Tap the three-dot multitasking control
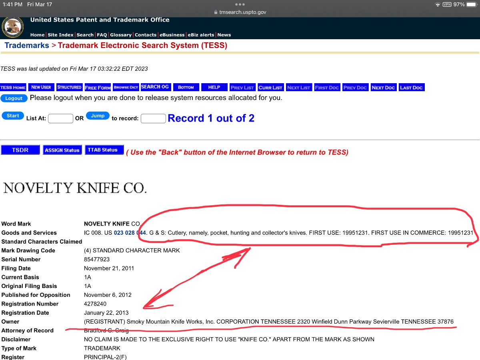Viewport: 480px width, 360px height. point(240,4)
